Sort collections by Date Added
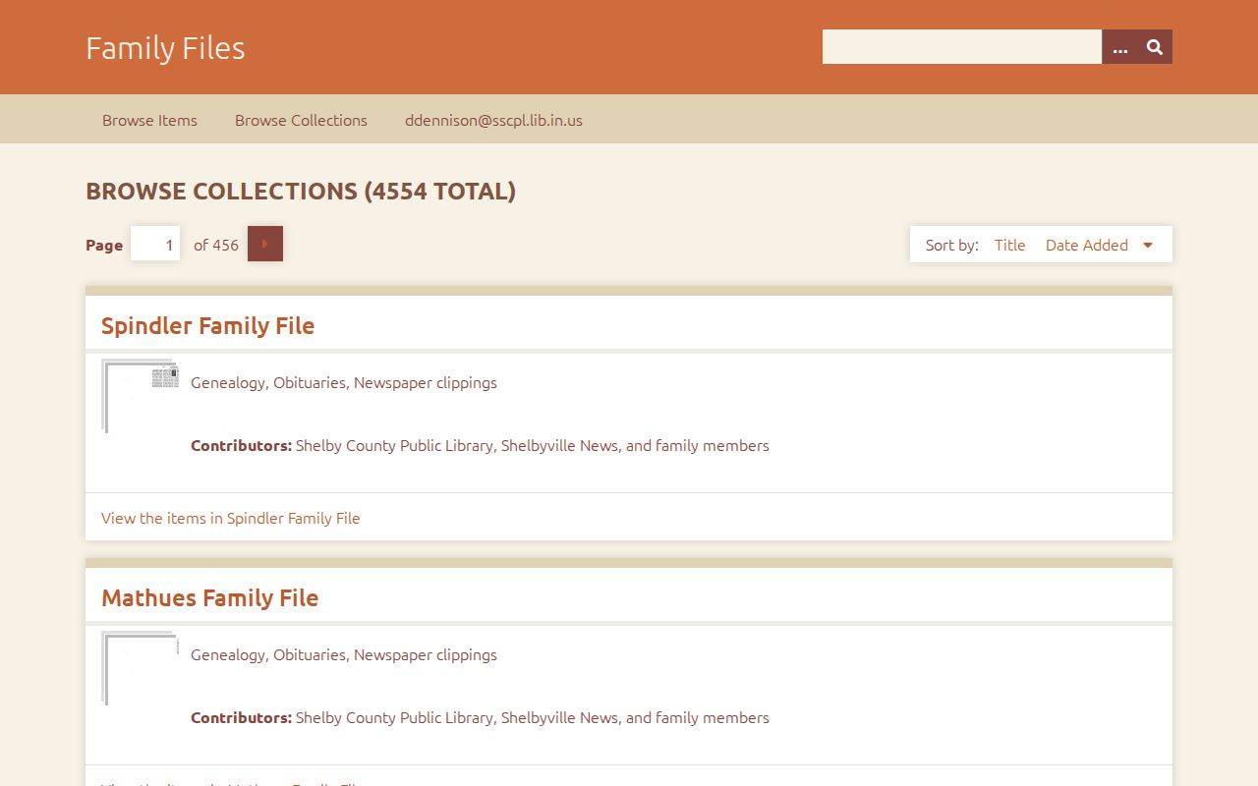 (x=1087, y=246)
